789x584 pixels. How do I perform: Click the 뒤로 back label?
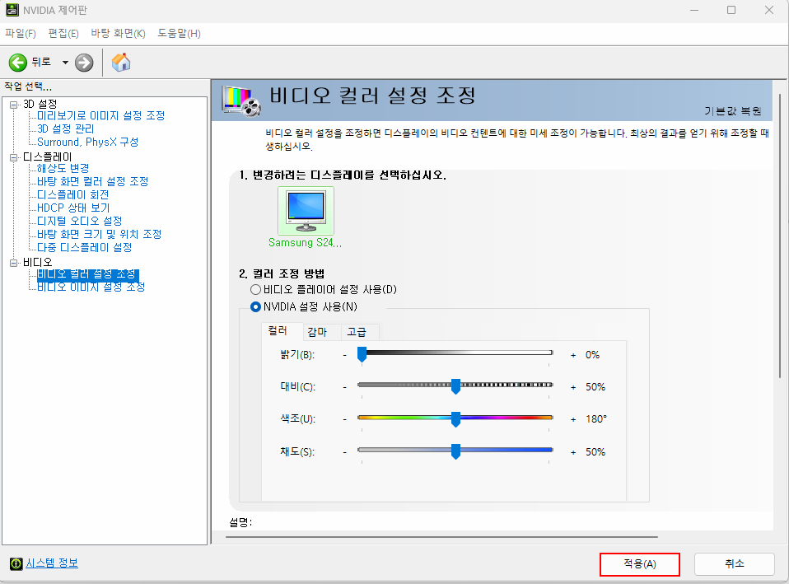pos(41,62)
